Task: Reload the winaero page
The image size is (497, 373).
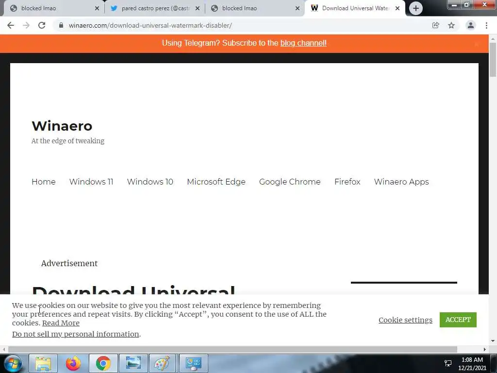Action: point(42,25)
